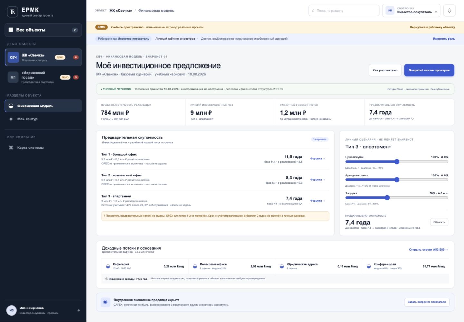Image resolution: width=464 pixels, height=322 pixels.
Task: Click the Поиск по разделу search field
Action: (344, 11)
